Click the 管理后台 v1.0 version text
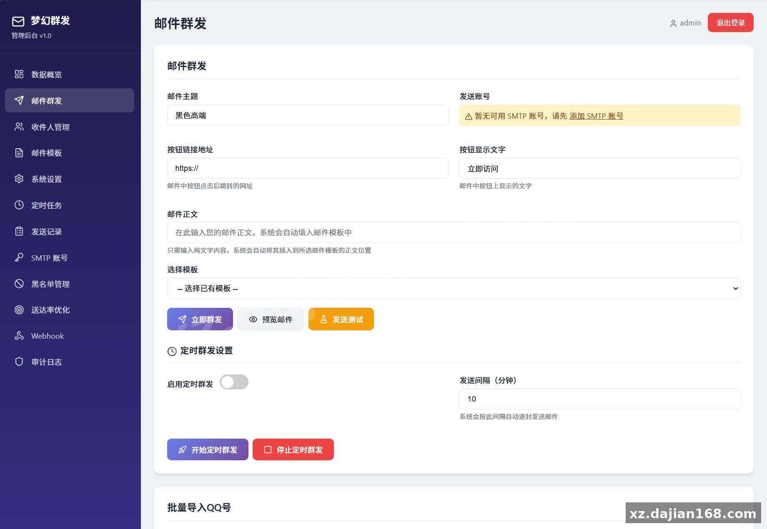767x529 pixels. [x=31, y=35]
